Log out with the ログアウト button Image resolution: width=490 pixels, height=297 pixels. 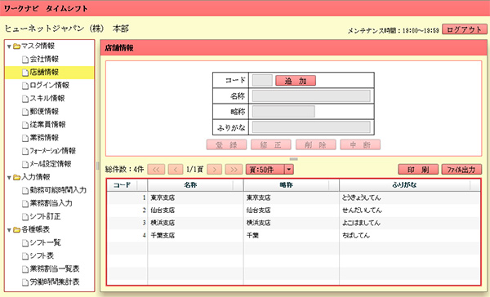point(465,29)
